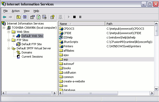Collapse the TOSHIBA-C88A9B6 local computer node

pyautogui.click(x=4, y=28)
